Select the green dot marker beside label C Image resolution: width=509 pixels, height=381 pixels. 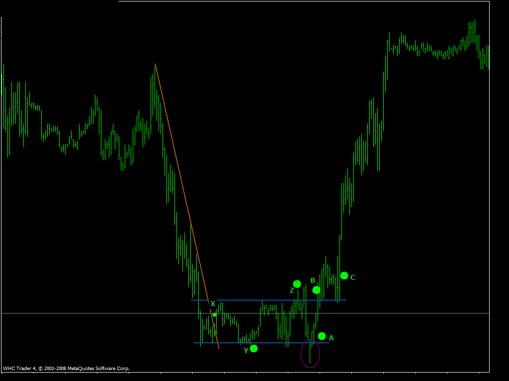[x=344, y=276]
